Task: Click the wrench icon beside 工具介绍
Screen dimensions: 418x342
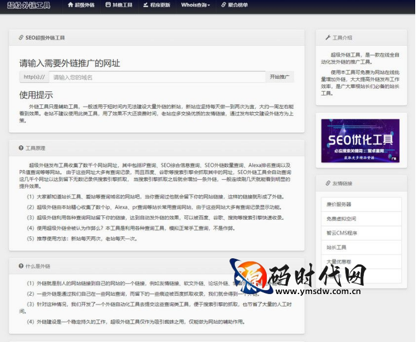Action: (328, 38)
